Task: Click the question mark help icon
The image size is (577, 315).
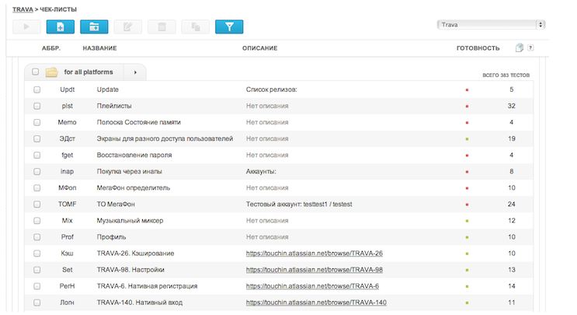Action: pyautogui.click(x=530, y=48)
